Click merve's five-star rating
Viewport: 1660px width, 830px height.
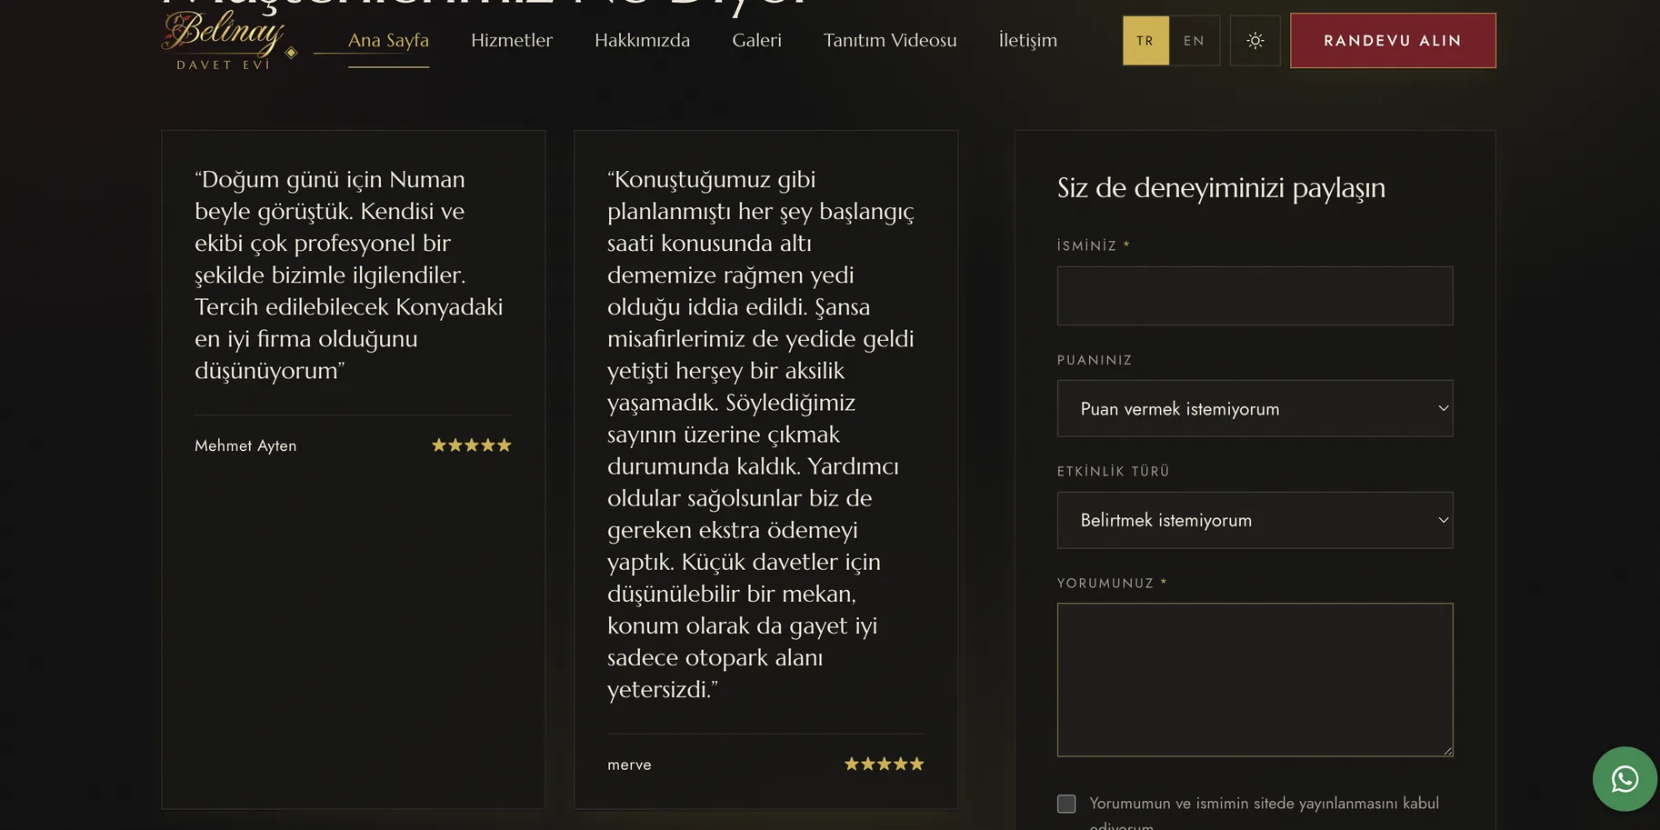click(884, 765)
